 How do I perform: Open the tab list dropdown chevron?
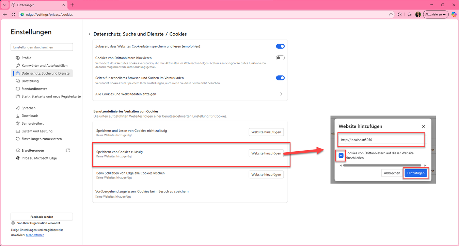click(x=5, y=5)
